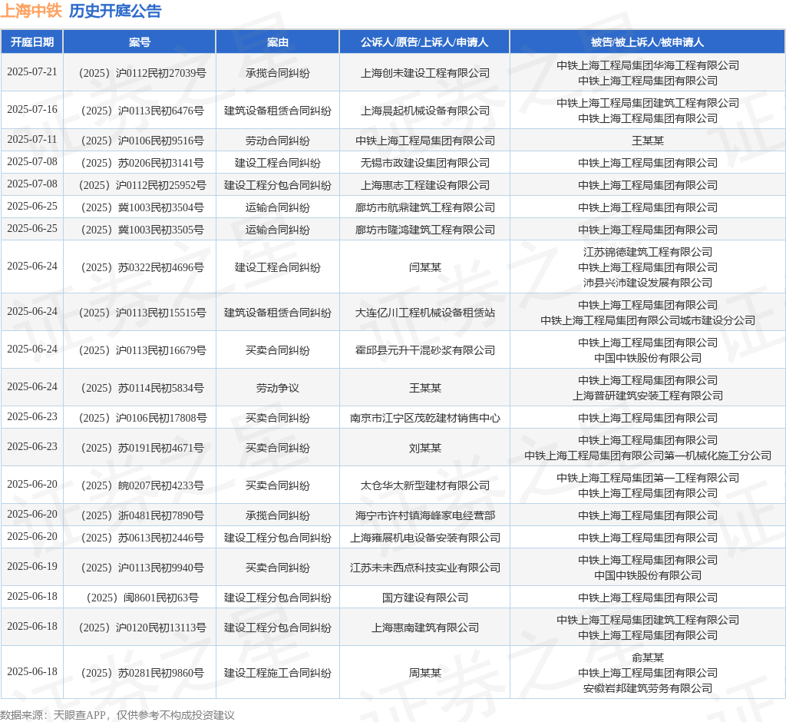Click the 数据来源 天眼查APP footer note
This screenshot has height=722, width=786.
pyautogui.click(x=117, y=715)
